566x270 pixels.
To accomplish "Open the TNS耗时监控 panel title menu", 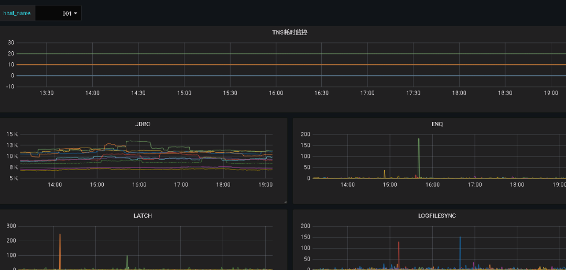I will click(x=289, y=32).
